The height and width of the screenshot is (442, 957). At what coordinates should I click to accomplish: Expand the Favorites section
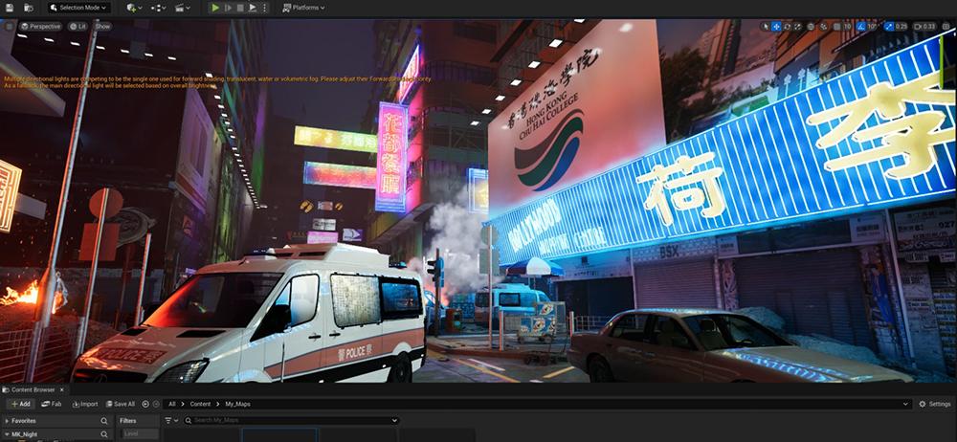(7, 421)
